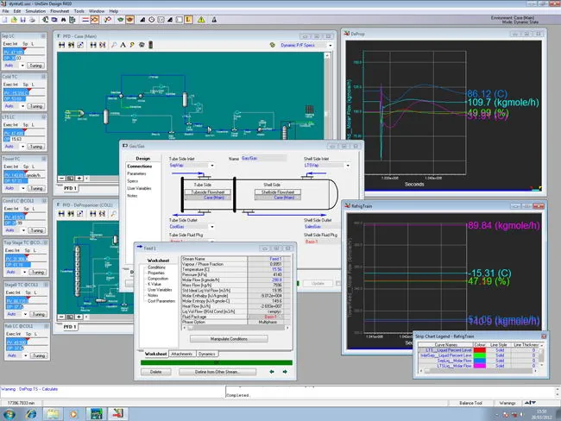Click the Save case icon in main toolbar
561x421 pixels.
23,20
